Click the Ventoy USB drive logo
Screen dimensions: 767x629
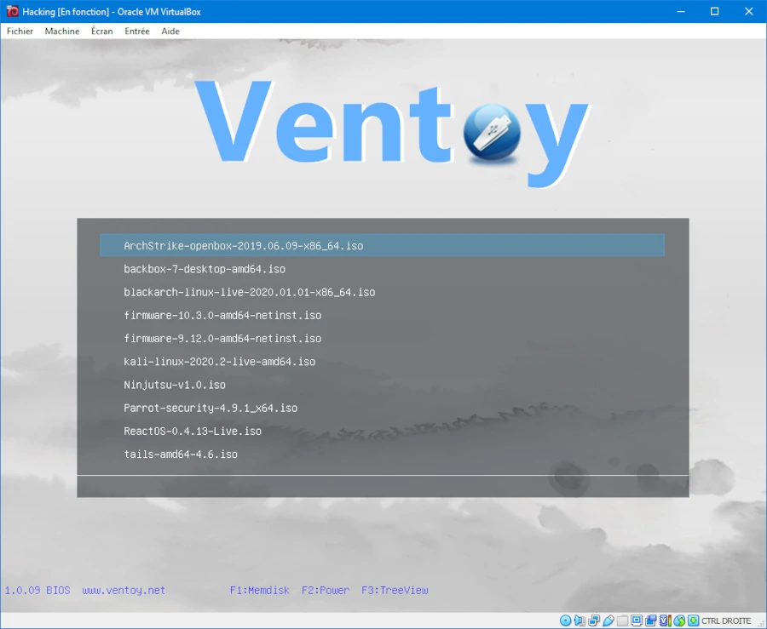(492, 132)
